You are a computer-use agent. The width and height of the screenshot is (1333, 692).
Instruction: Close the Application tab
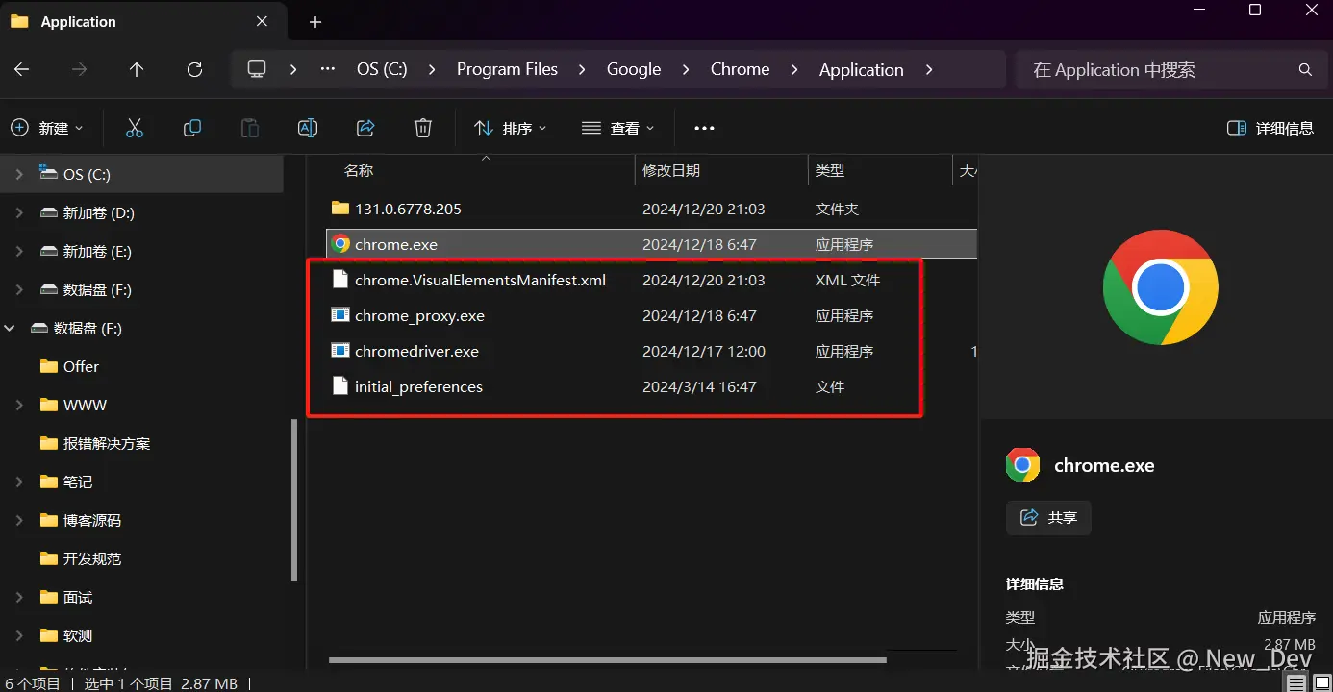point(263,21)
